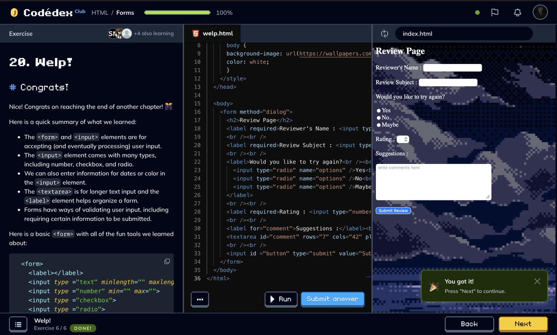
Task: Click the index.html preview address bar
Action: click(464, 34)
